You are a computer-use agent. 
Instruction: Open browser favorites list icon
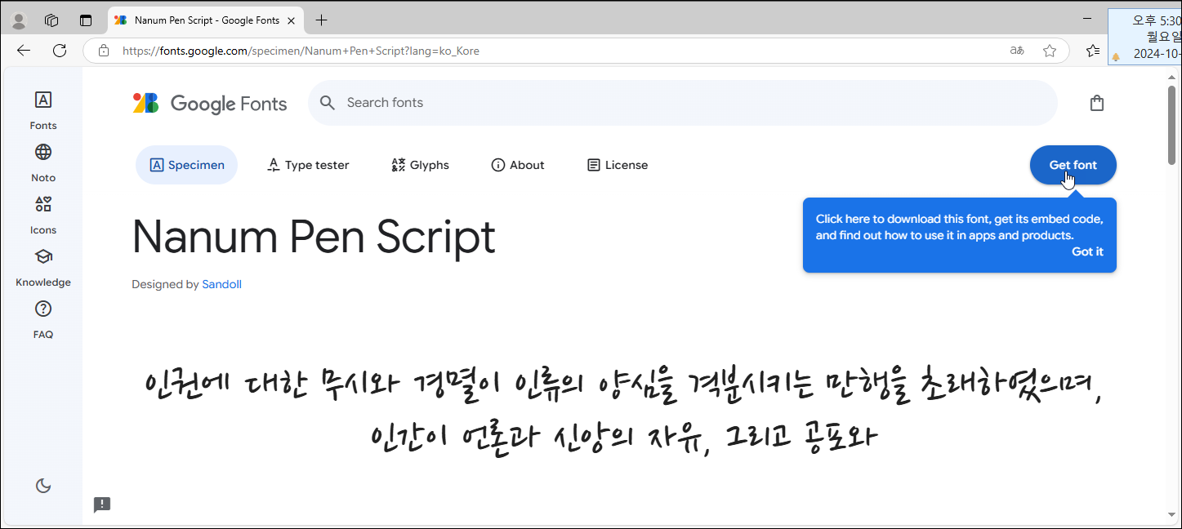tap(1093, 51)
